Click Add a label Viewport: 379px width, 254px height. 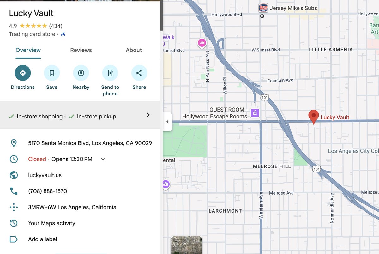[43, 239]
